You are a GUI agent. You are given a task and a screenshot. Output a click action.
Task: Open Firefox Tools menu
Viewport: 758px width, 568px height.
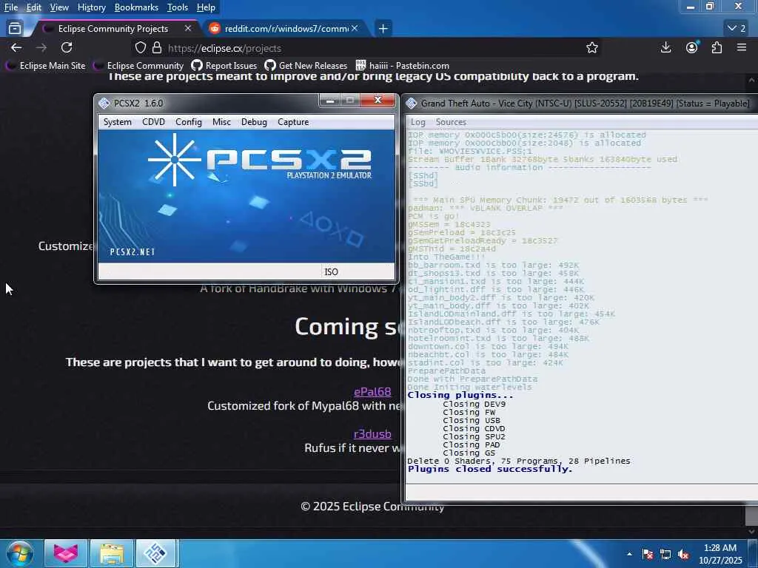[x=178, y=7]
